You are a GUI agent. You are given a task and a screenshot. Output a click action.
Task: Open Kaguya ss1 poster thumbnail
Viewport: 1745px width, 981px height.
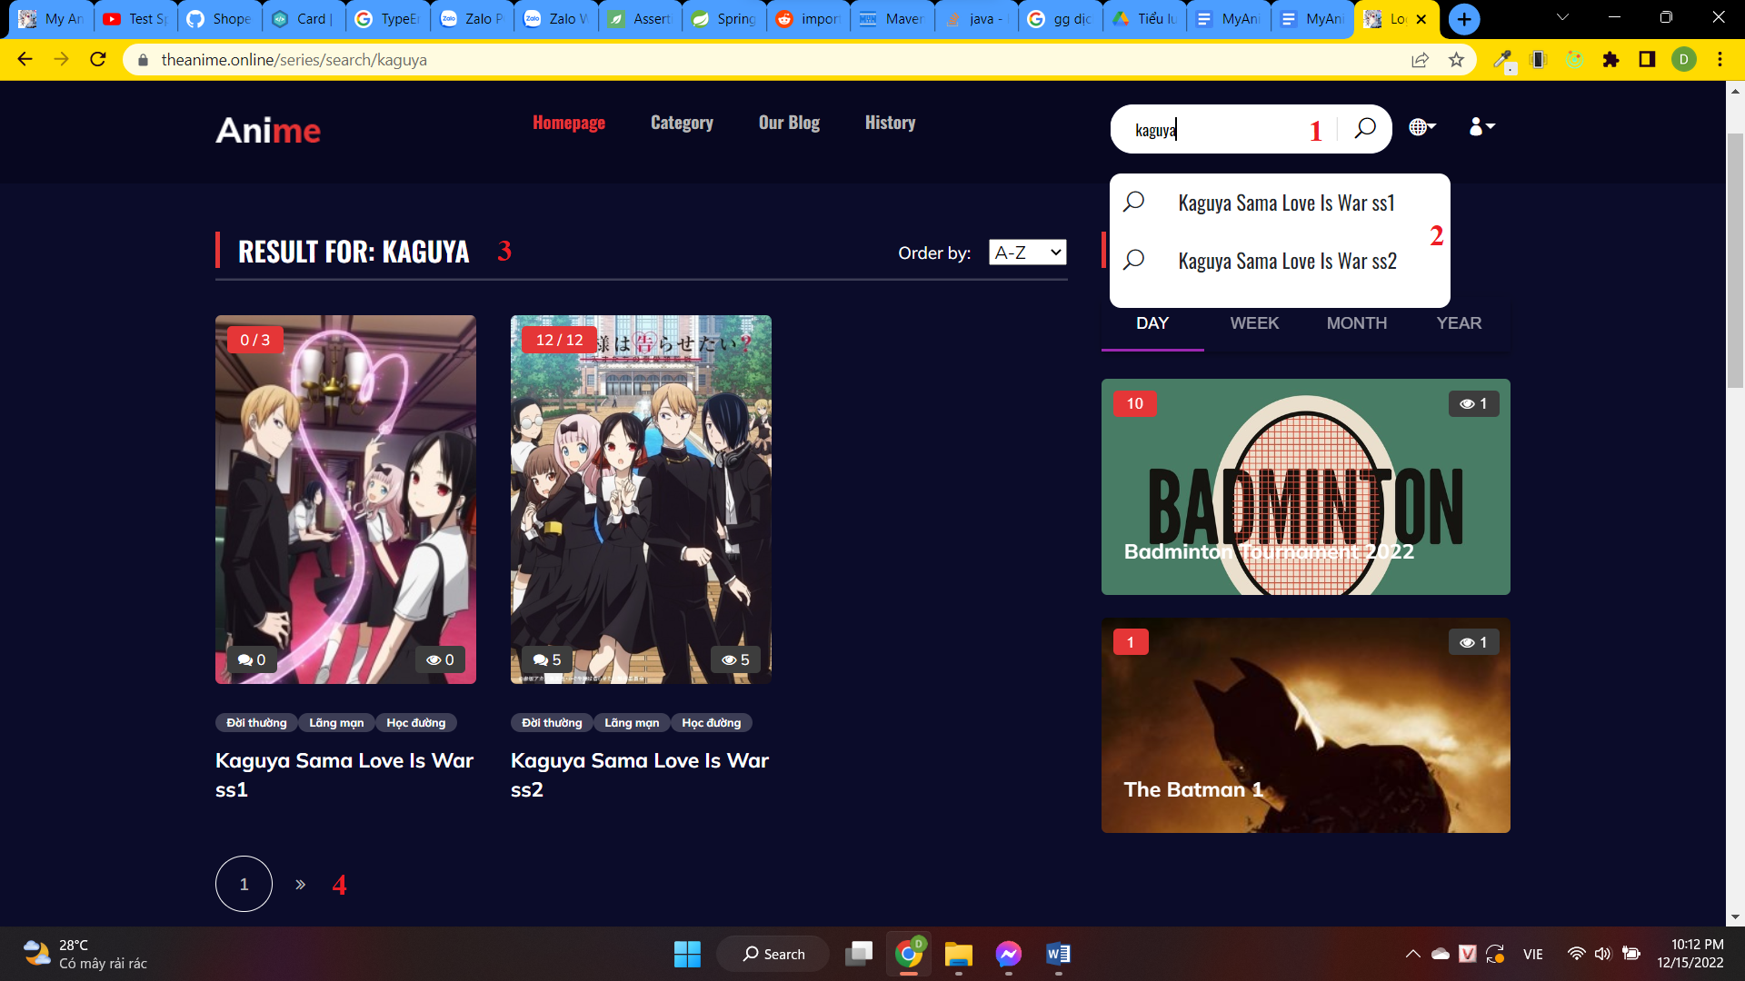tap(345, 500)
